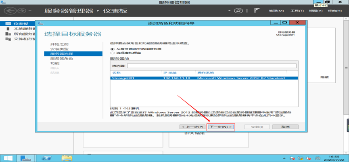This screenshot has height=162, width=349.
Task: Go to 服务器选择 wizard step
Action: (73, 54)
